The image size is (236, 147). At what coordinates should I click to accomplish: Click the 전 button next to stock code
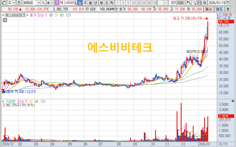(19, 3)
